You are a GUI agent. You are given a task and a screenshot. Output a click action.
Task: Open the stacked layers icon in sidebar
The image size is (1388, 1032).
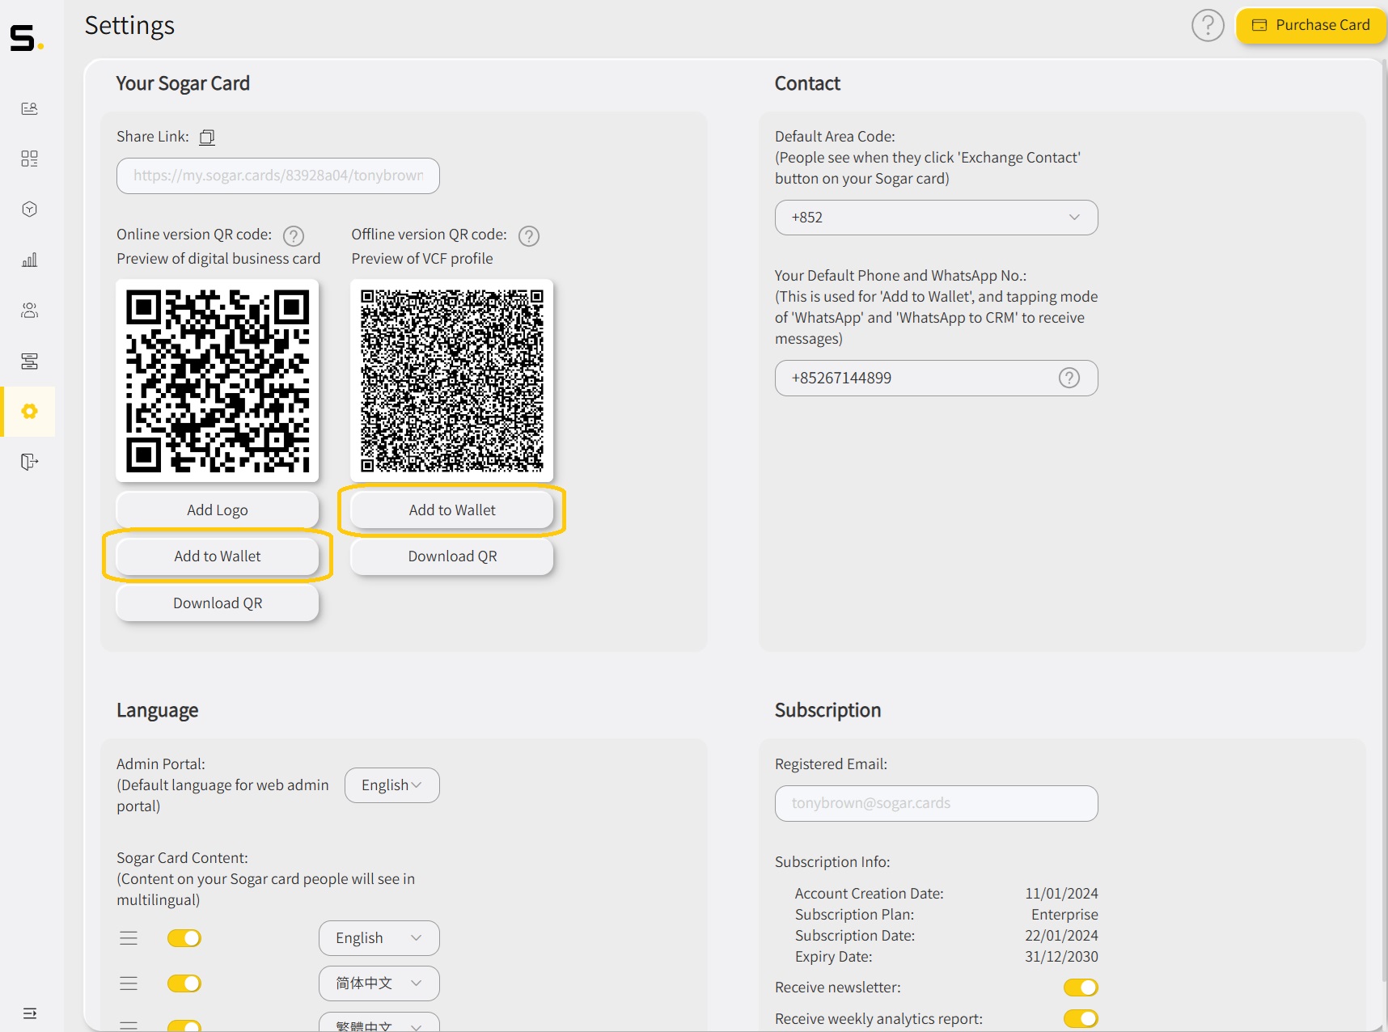point(30,361)
